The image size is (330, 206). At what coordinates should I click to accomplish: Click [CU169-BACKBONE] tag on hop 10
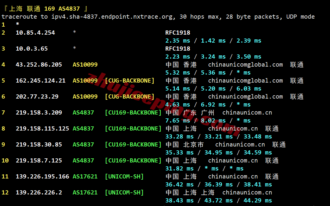(133, 160)
